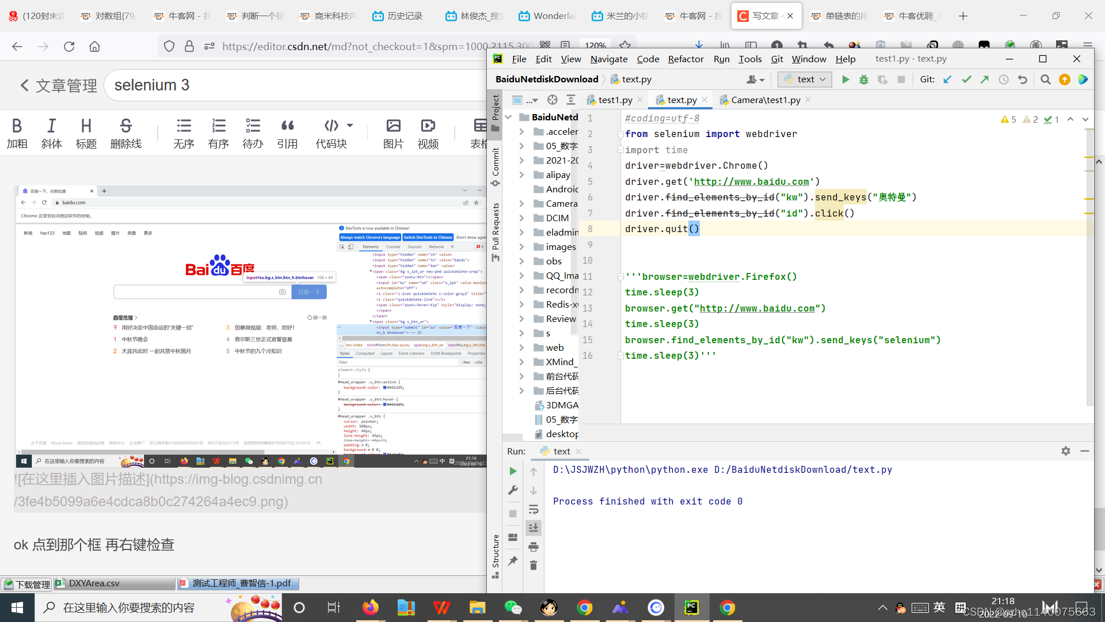Image resolution: width=1105 pixels, height=622 pixels.
Task: Open WeChat from the taskbar
Action: [512, 608]
